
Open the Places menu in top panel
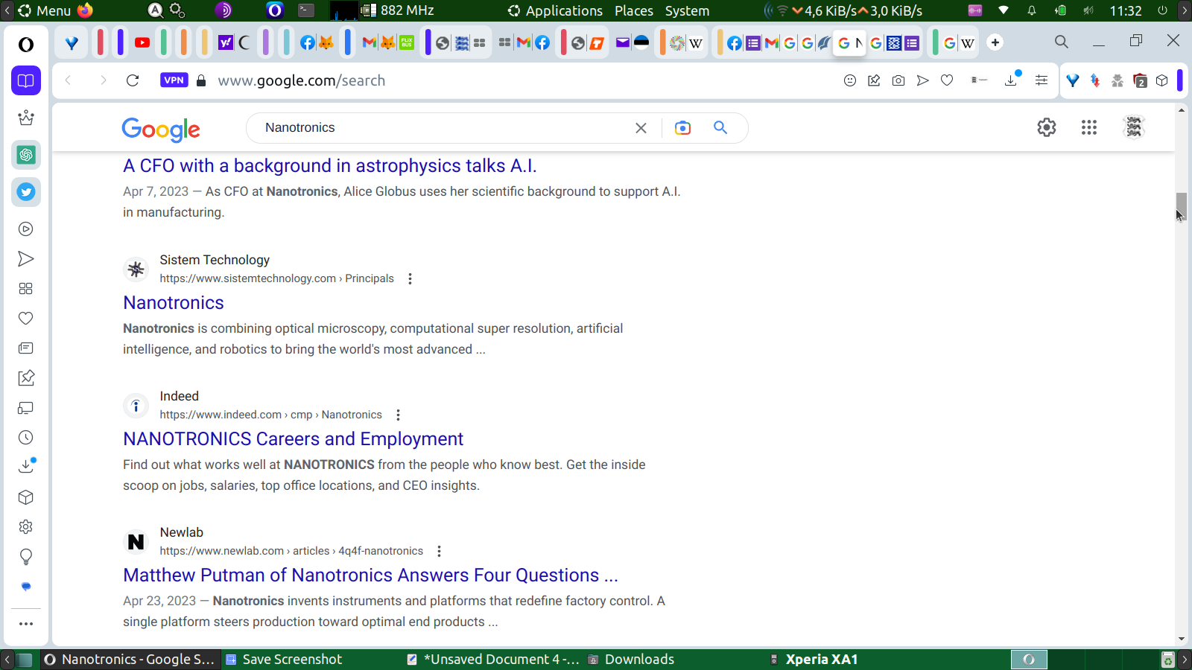pos(634,10)
